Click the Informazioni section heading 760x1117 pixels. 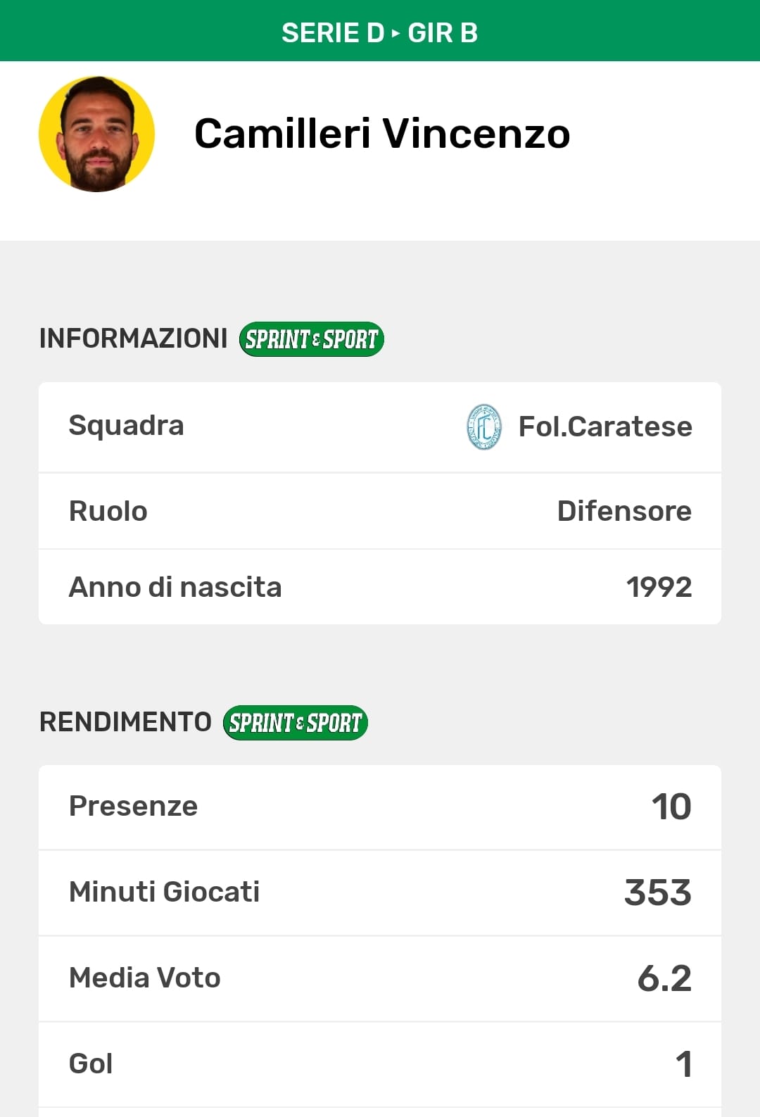134,339
